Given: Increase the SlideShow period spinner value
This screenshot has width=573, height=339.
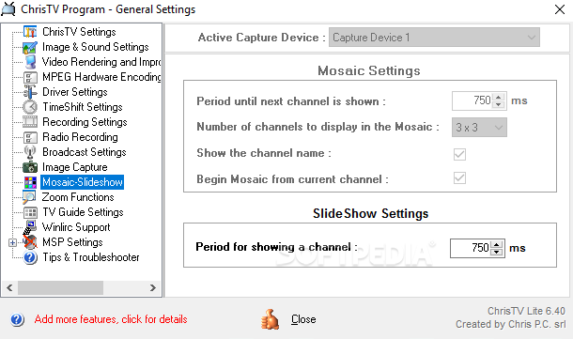Looking at the screenshot, I should [496, 245].
